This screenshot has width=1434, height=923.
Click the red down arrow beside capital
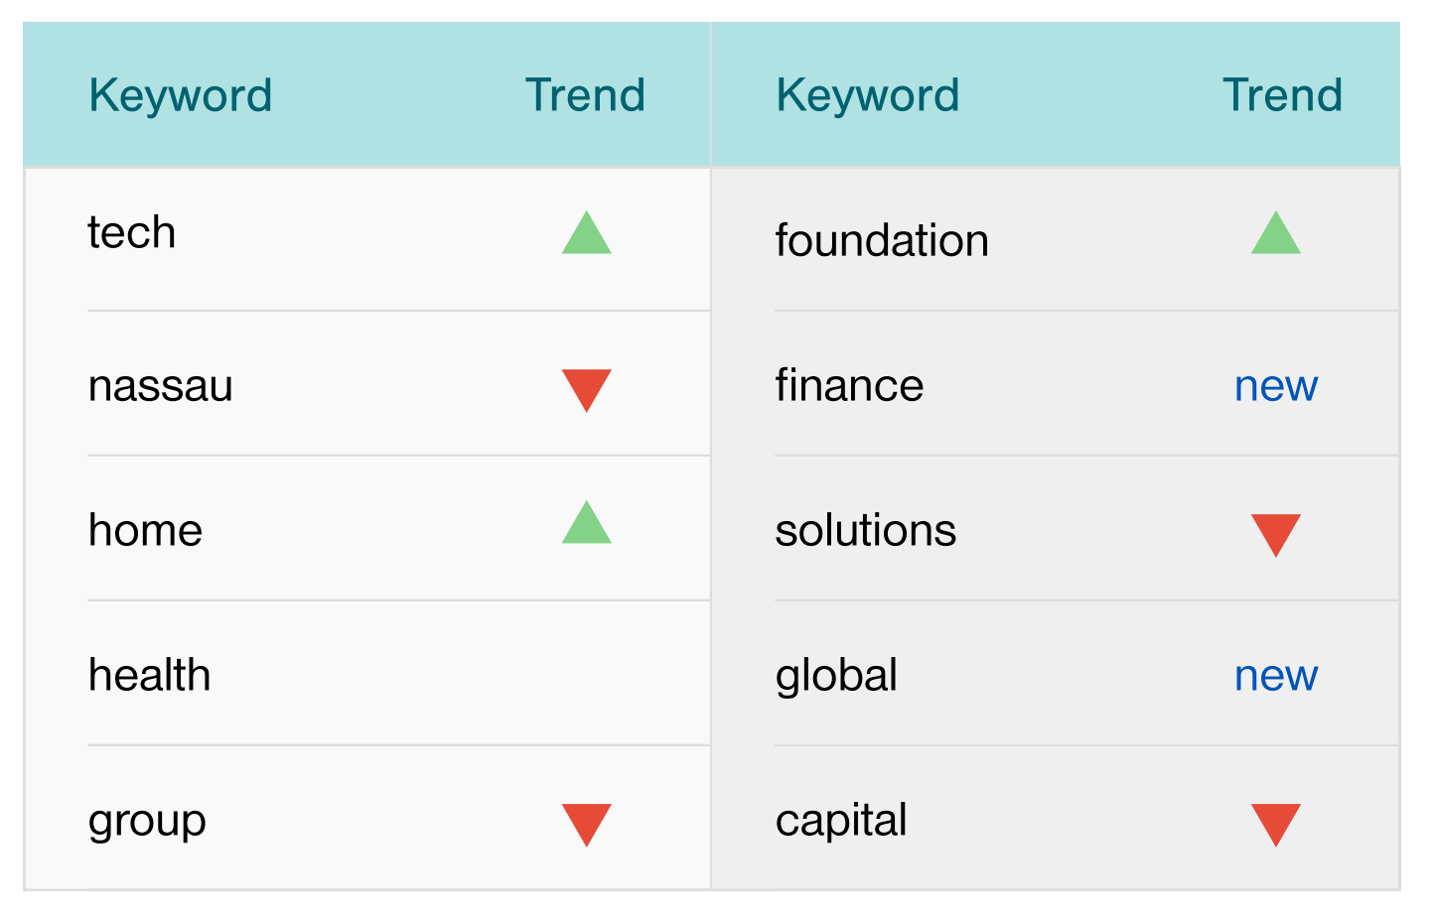1275,823
